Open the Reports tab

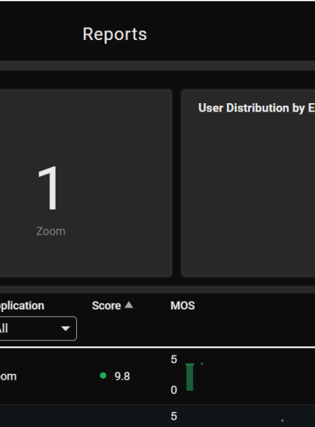coord(115,34)
